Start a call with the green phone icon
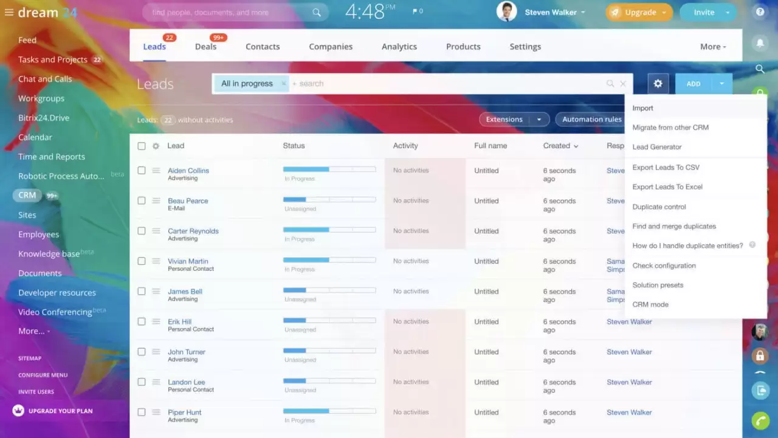 [x=760, y=420]
